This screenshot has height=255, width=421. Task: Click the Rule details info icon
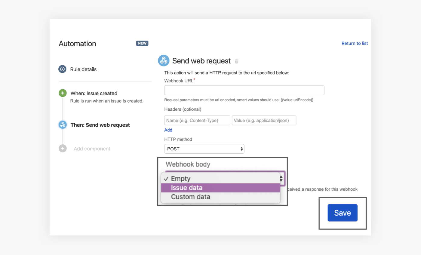(62, 69)
